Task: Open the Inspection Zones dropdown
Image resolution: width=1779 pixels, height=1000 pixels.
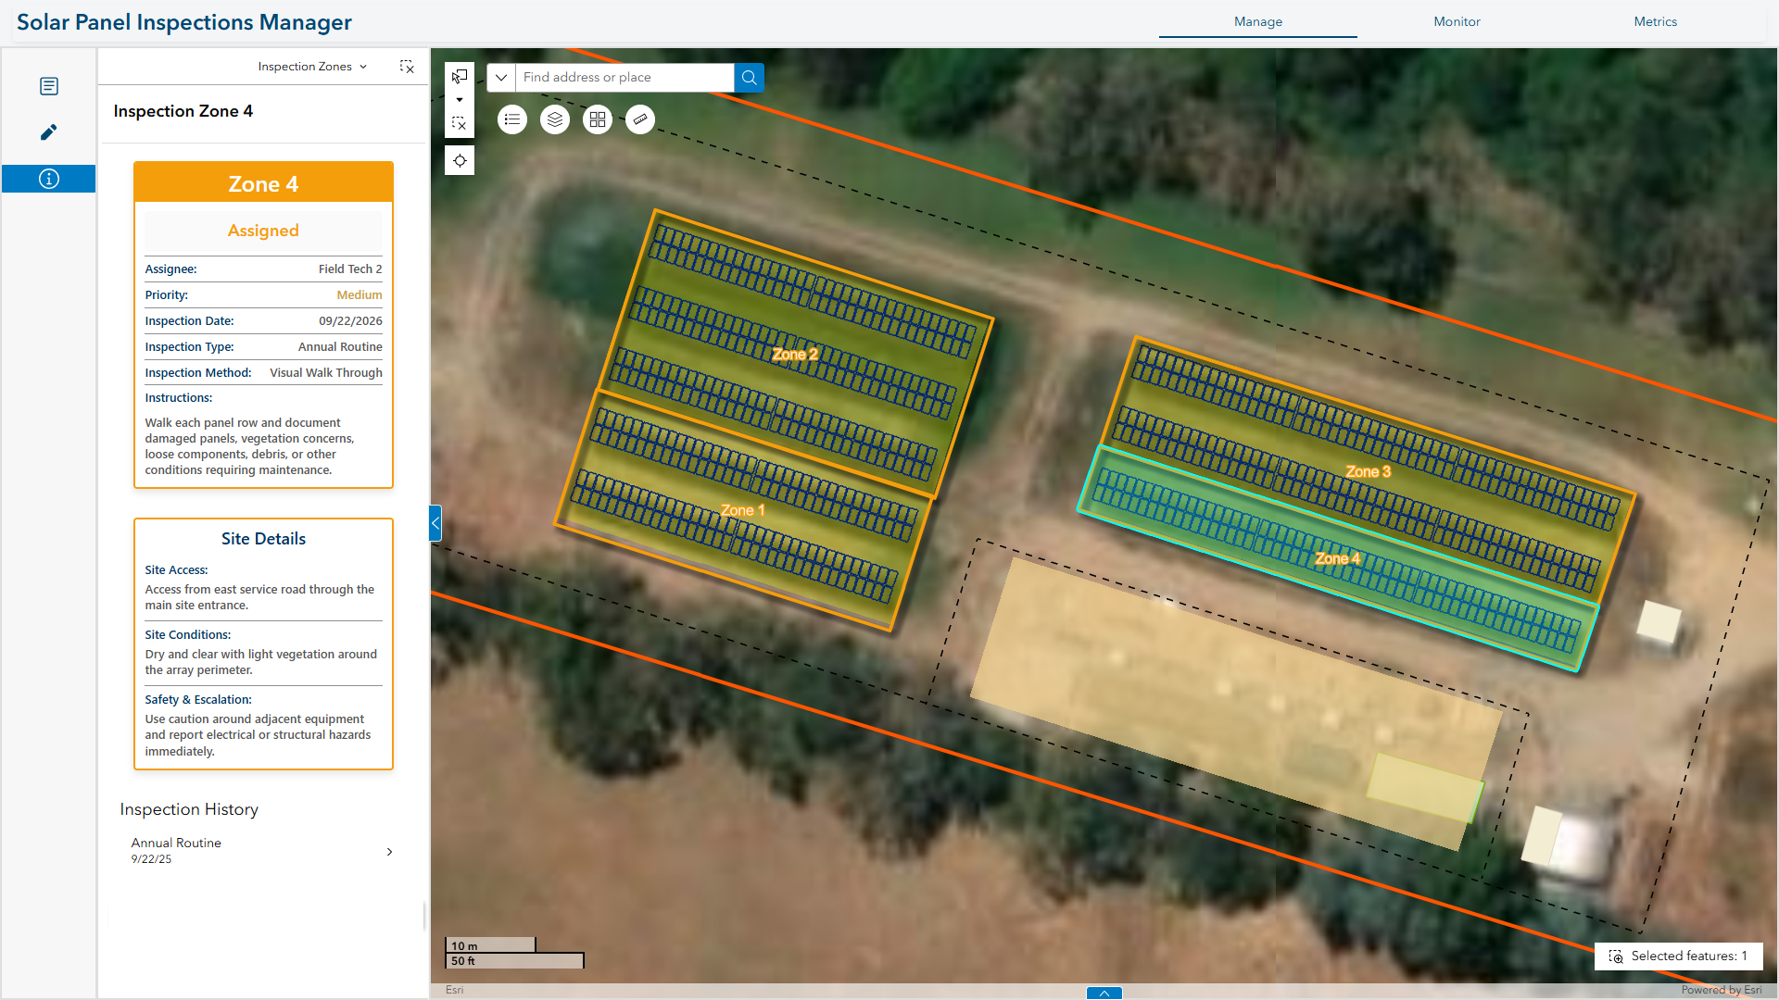Action: coord(313,67)
